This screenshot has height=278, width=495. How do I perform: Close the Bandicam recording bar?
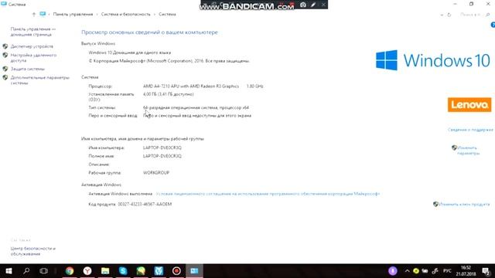pos(323,5)
